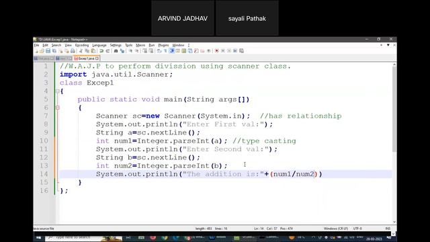This screenshot has height=242, width=430.
Task: Click the Redo toolbar icon
Action: point(108,51)
